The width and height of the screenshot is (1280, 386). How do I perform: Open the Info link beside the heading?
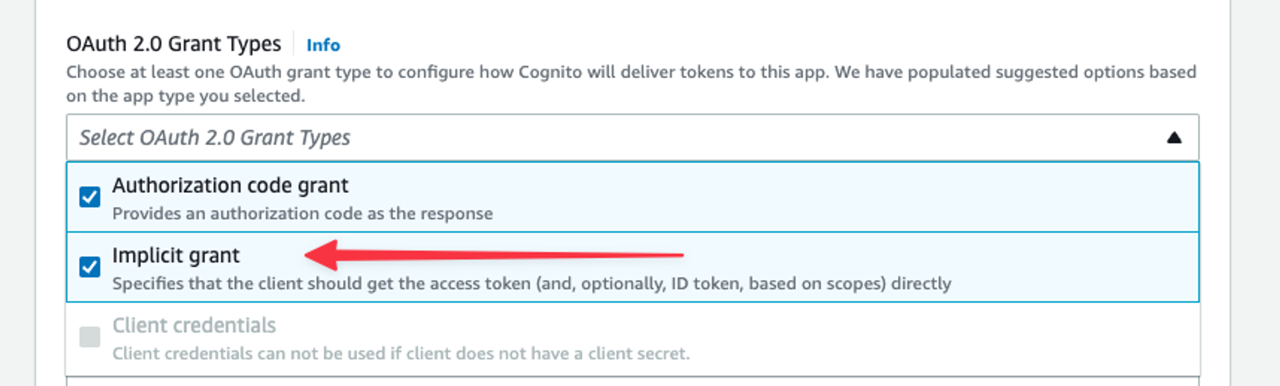pyautogui.click(x=323, y=45)
